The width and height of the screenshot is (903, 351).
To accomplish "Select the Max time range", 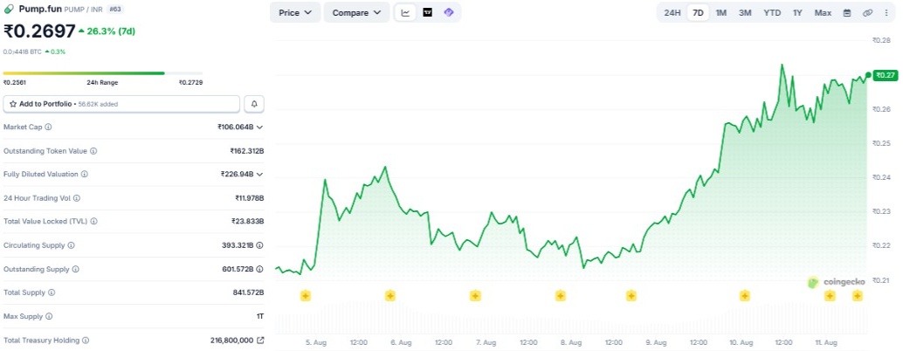I will (823, 12).
